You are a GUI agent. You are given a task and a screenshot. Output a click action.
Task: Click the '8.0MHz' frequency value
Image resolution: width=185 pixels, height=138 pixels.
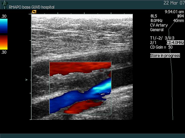156,21
